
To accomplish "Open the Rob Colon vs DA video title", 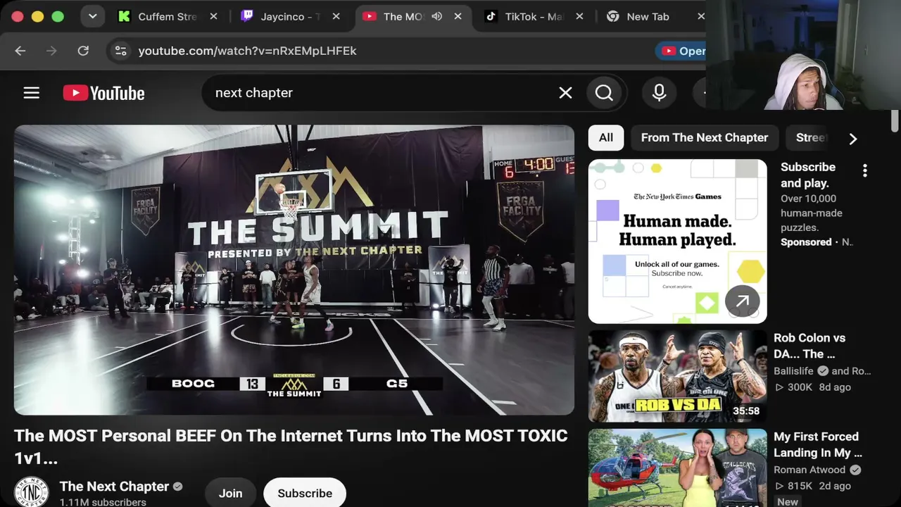I will coord(809,346).
